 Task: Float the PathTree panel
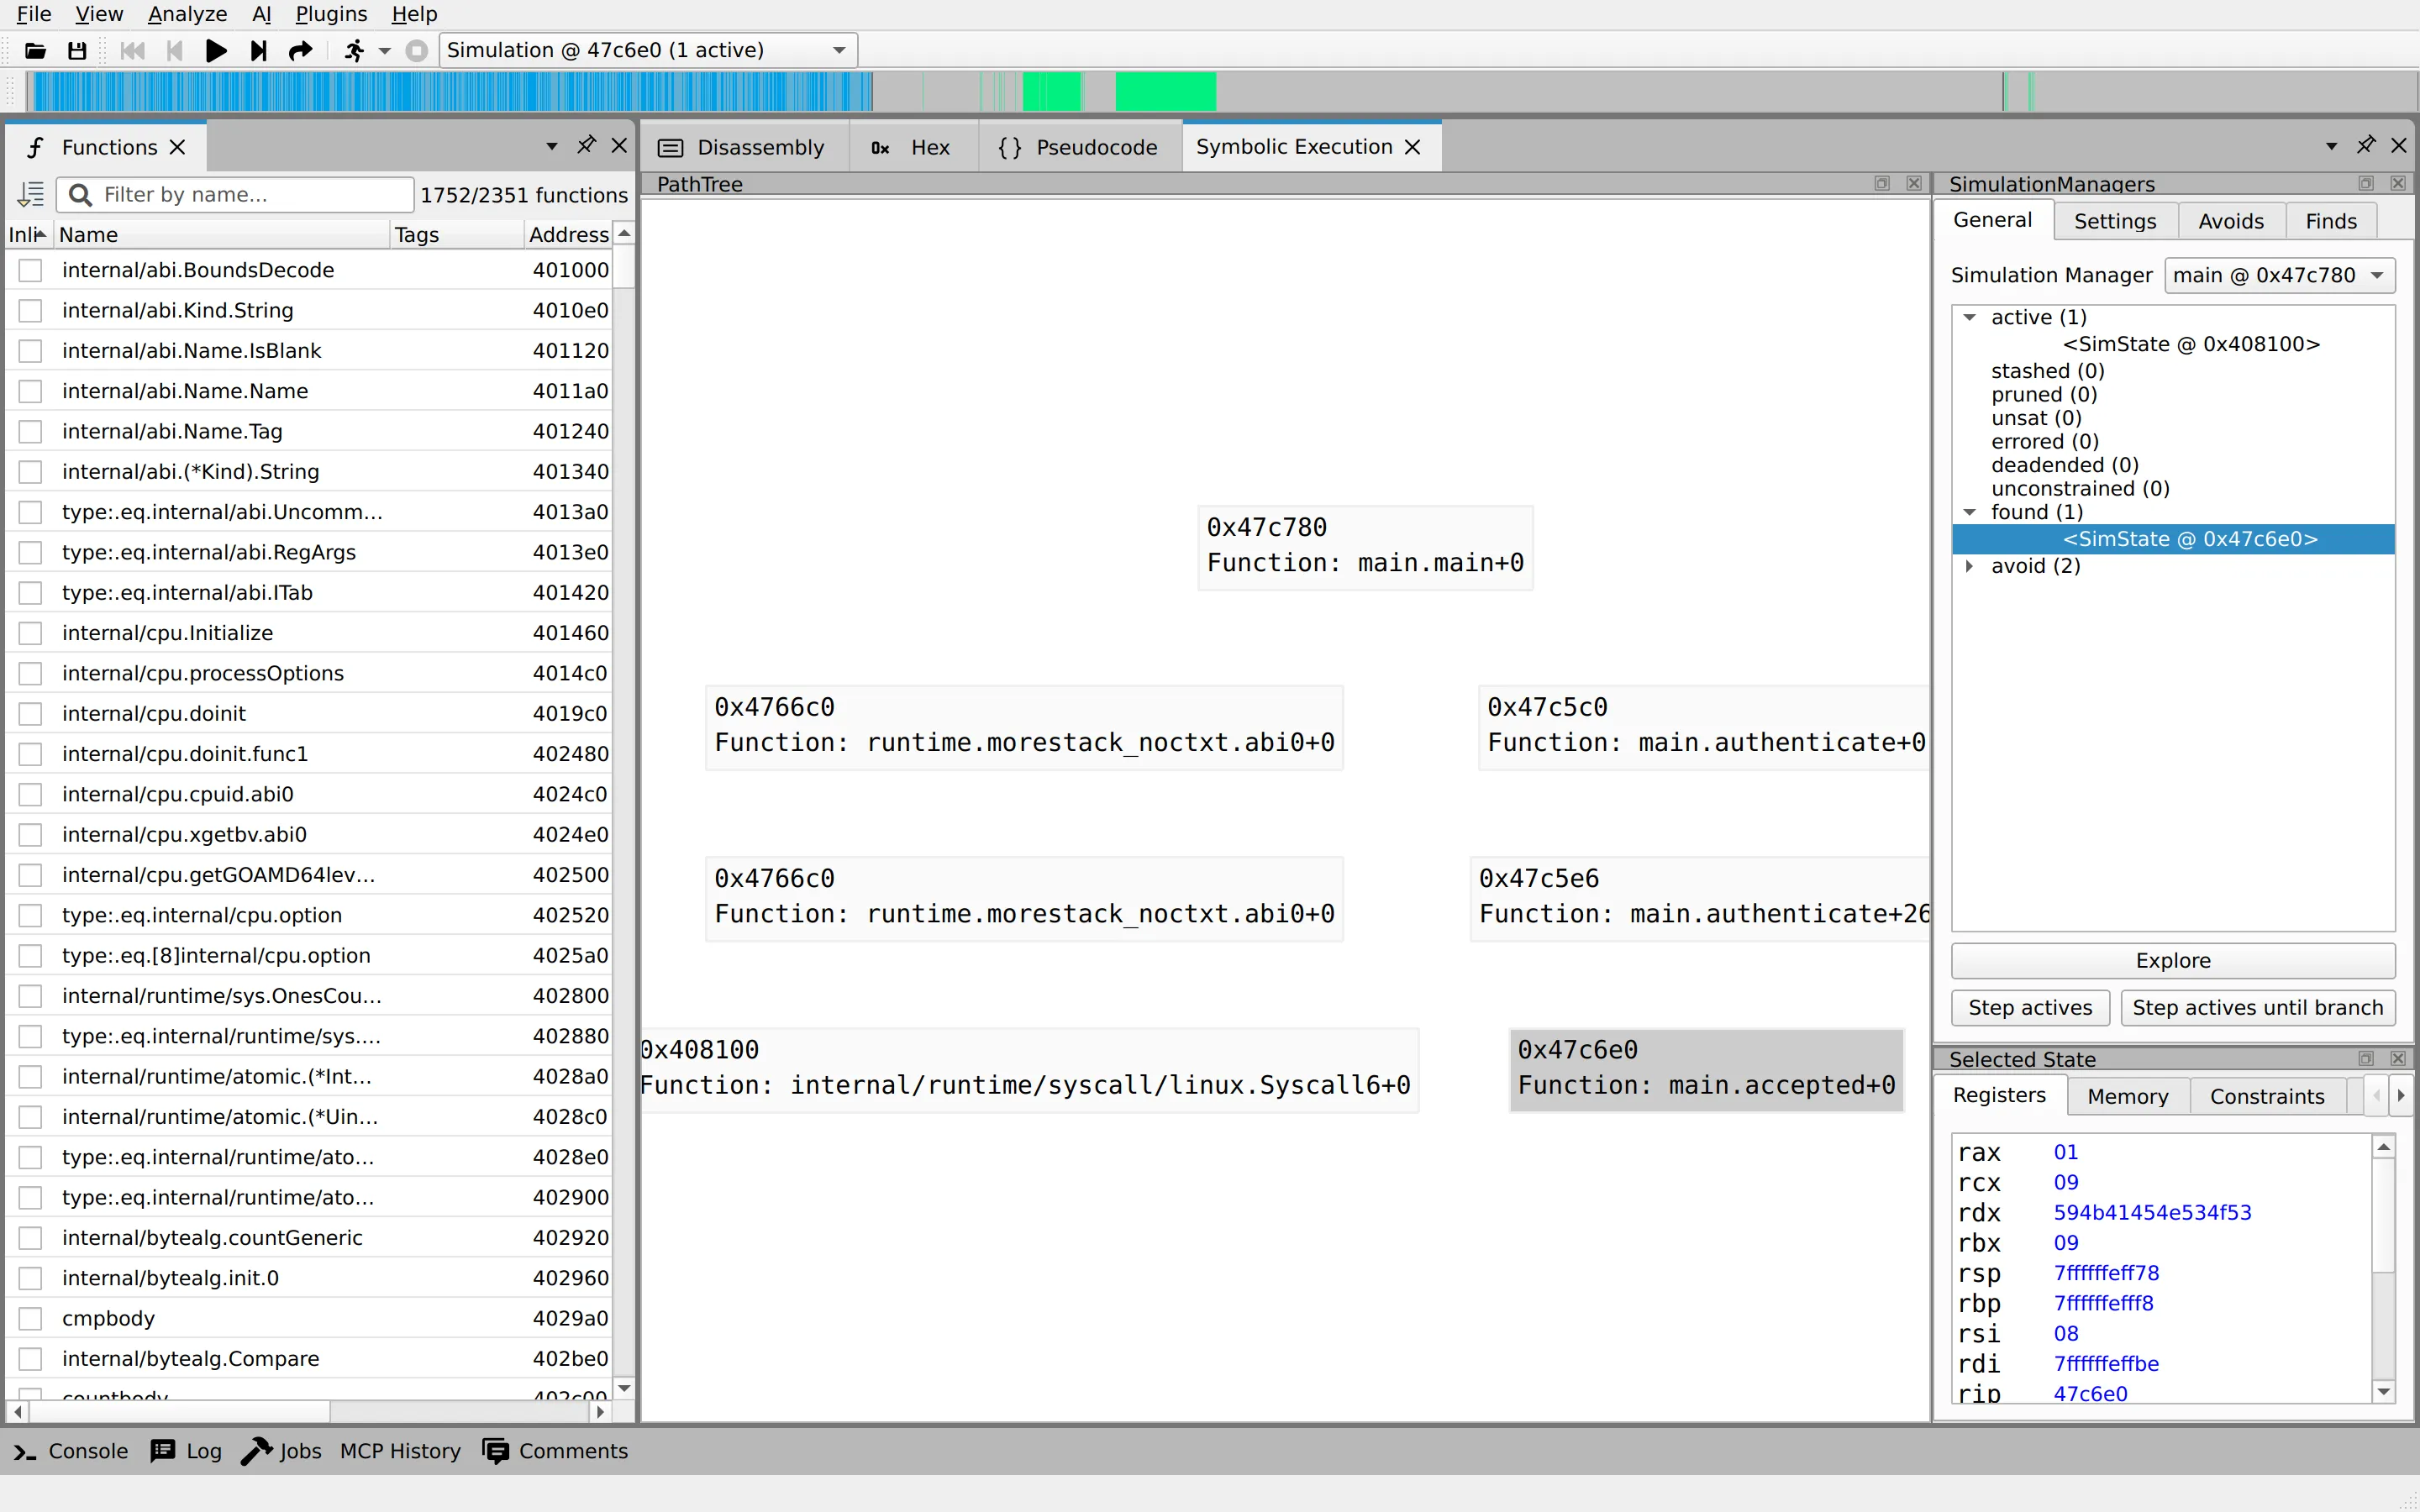pyautogui.click(x=1882, y=183)
